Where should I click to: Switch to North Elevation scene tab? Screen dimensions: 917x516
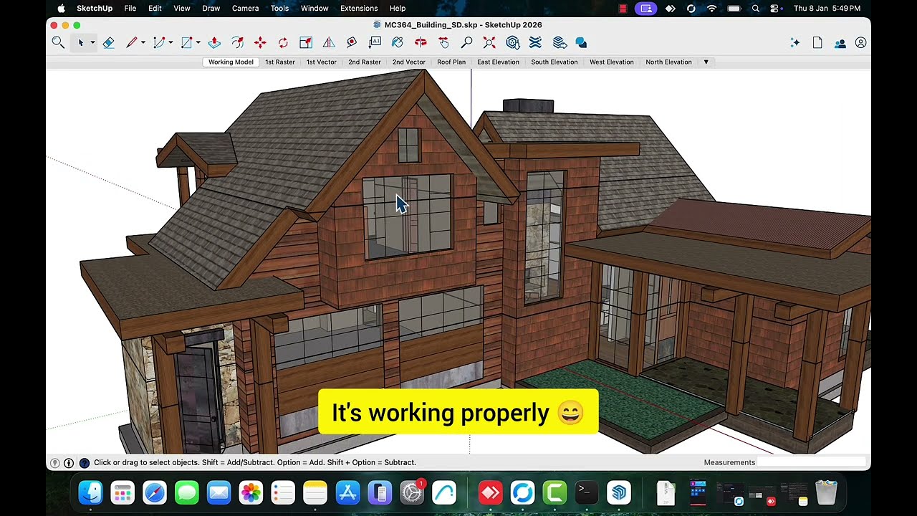tap(668, 62)
